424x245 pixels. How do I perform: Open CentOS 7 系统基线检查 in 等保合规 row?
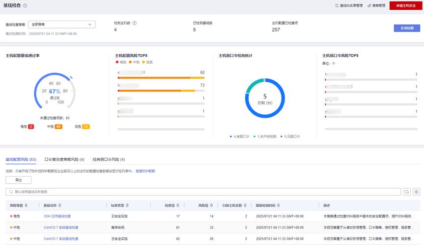[61, 227]
